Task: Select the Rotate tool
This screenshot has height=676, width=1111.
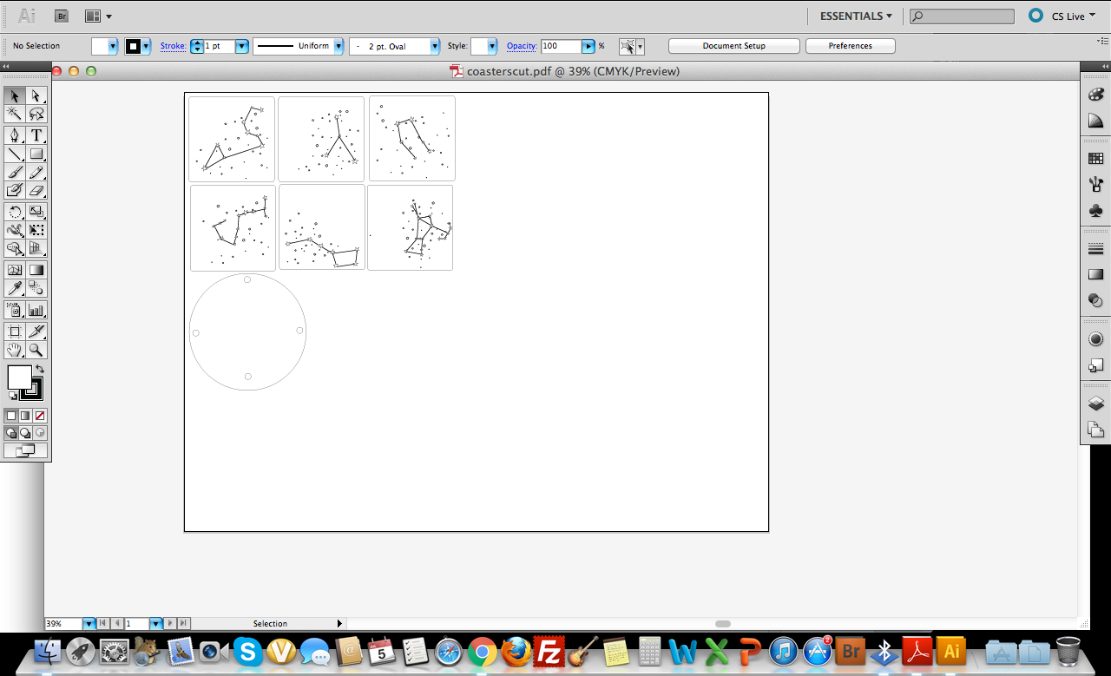Action: pyautogui.click(x=14, y=212)
